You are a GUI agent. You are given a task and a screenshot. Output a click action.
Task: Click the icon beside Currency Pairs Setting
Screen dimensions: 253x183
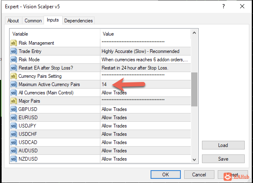tap(14, 76)
